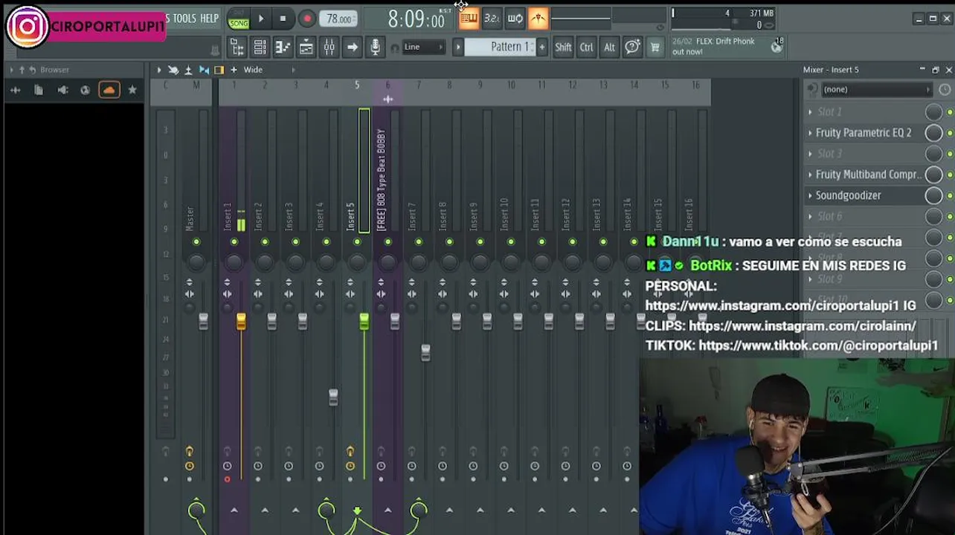
Task: Click the Insert 5 green volume fader
Action: (x=364, y=322)
